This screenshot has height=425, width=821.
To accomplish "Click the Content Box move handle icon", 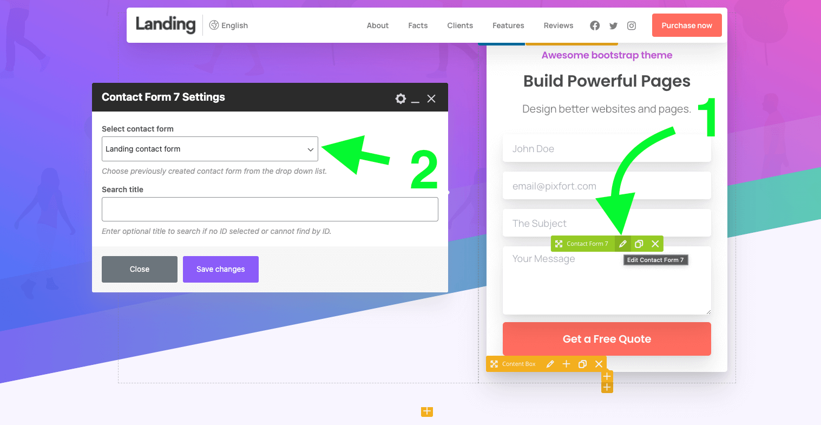I will pyautogui.click(x=494, y=364).
